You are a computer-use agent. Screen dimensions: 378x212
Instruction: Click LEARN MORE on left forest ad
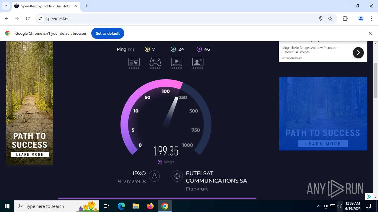30,154
